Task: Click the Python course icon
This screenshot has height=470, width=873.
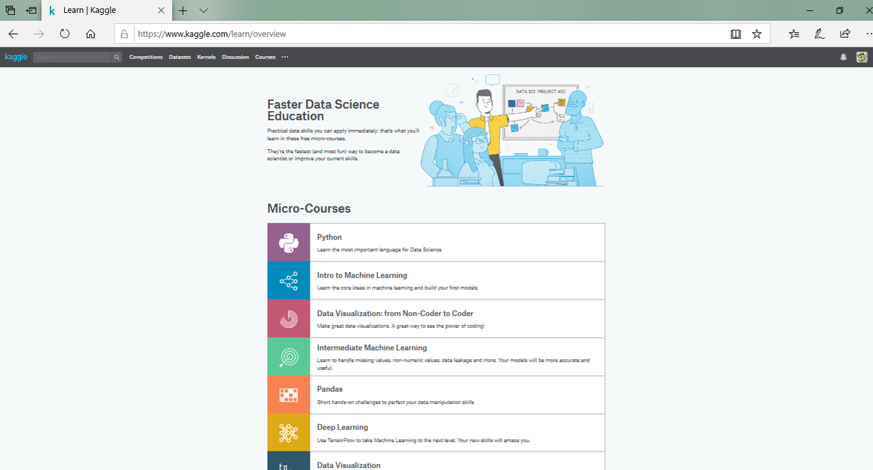Action: point(288,242)
